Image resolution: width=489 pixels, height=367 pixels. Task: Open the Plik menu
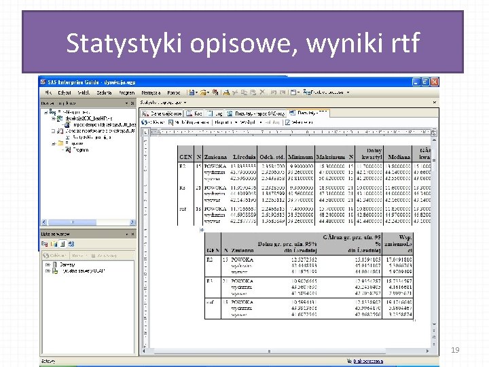click(x=48, y=92)
